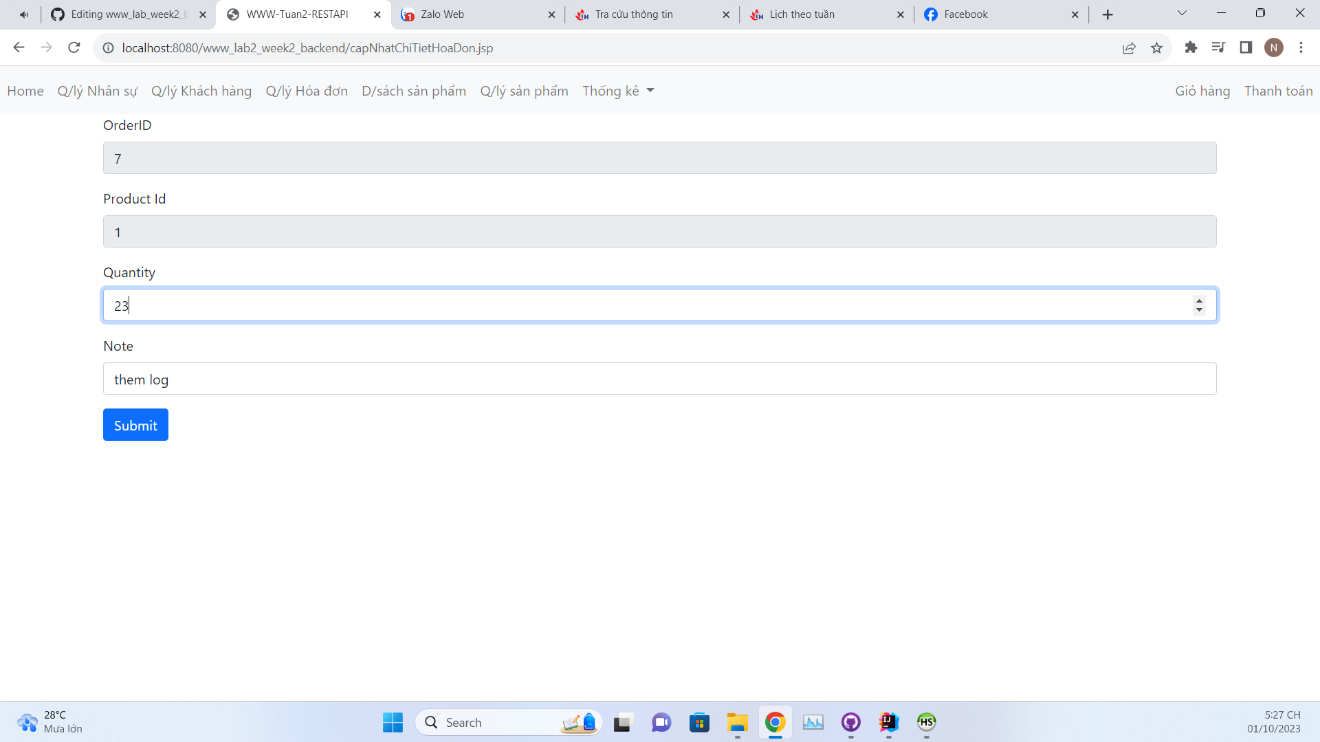Image resolution: width=1320 pixels, height=742 pixels.
Task: Open the Q/lý Hóa đơn page
Action: 307,90
